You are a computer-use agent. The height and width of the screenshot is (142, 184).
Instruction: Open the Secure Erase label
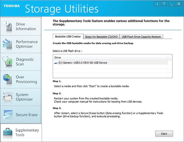[x=27, y=115]
